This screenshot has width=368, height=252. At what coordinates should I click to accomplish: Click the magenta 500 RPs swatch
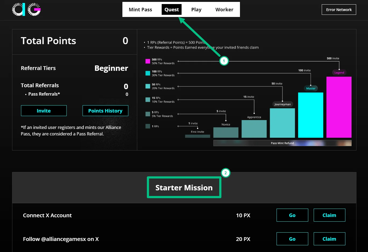[148, 61]
